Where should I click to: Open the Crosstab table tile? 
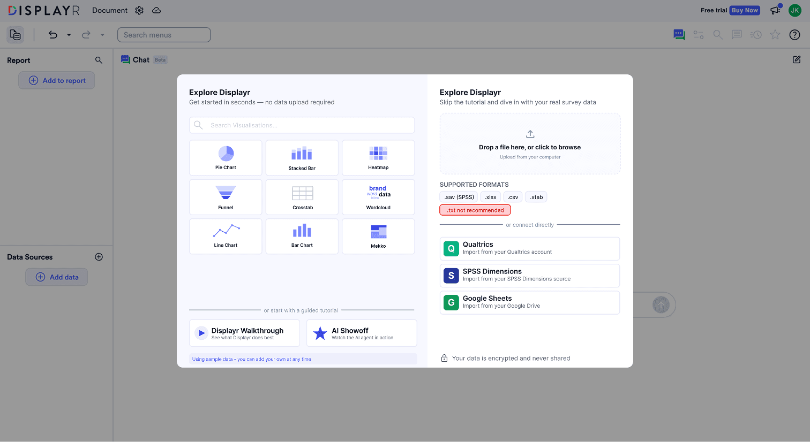tap(302, 197)
